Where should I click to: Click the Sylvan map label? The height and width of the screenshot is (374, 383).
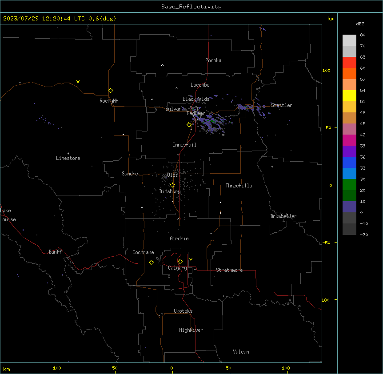(173, 109)
